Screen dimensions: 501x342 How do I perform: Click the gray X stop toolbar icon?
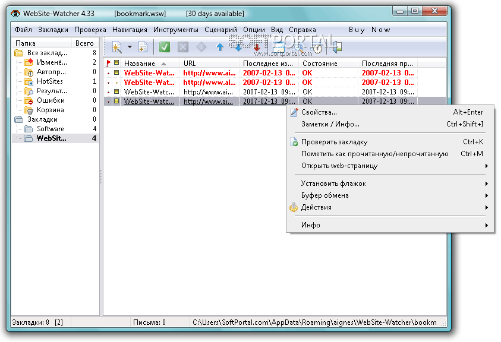coord(183,47)
